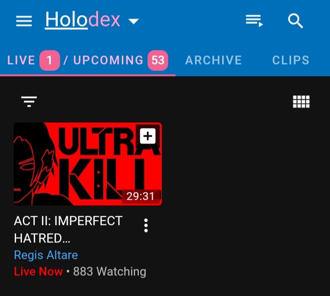Open the stream filter options icon

click(x=29, y=102)
